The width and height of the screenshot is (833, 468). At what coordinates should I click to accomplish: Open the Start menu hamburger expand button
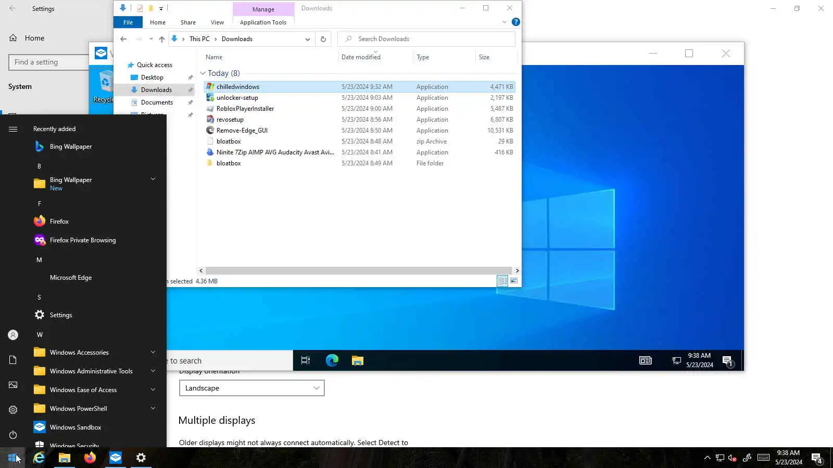click(13, 129)
